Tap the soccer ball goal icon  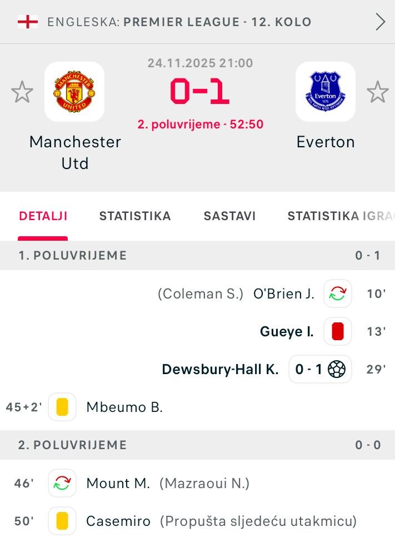337,369
